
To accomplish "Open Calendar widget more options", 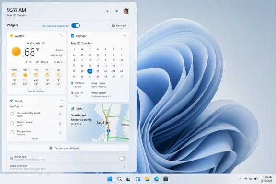I will [x=124, y=36].
